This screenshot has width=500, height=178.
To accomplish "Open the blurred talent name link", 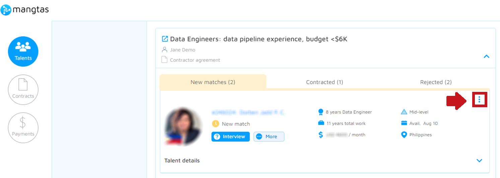I will (248, 113).
